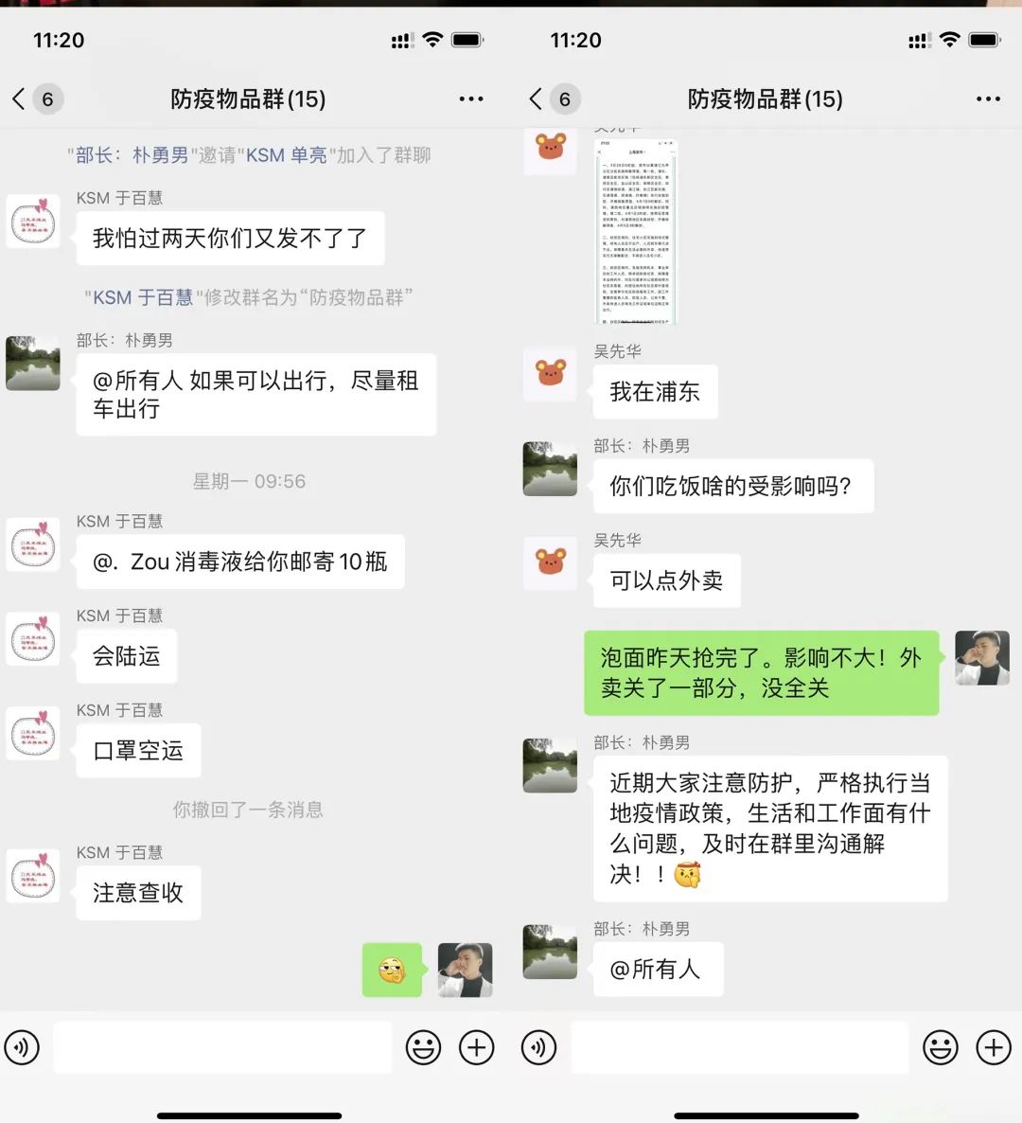
Task: Tap the KSM 于百慧 link in rename notice
Action: pyautogui.click(x=143, y=297)
